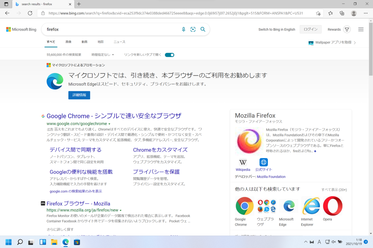
Task: Open Task View on the taskbar
Action: [x=31, y=242]
